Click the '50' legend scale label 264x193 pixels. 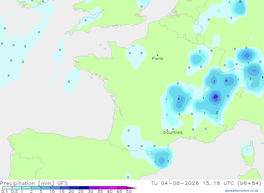pyautogui.click(x=129, y=191)
